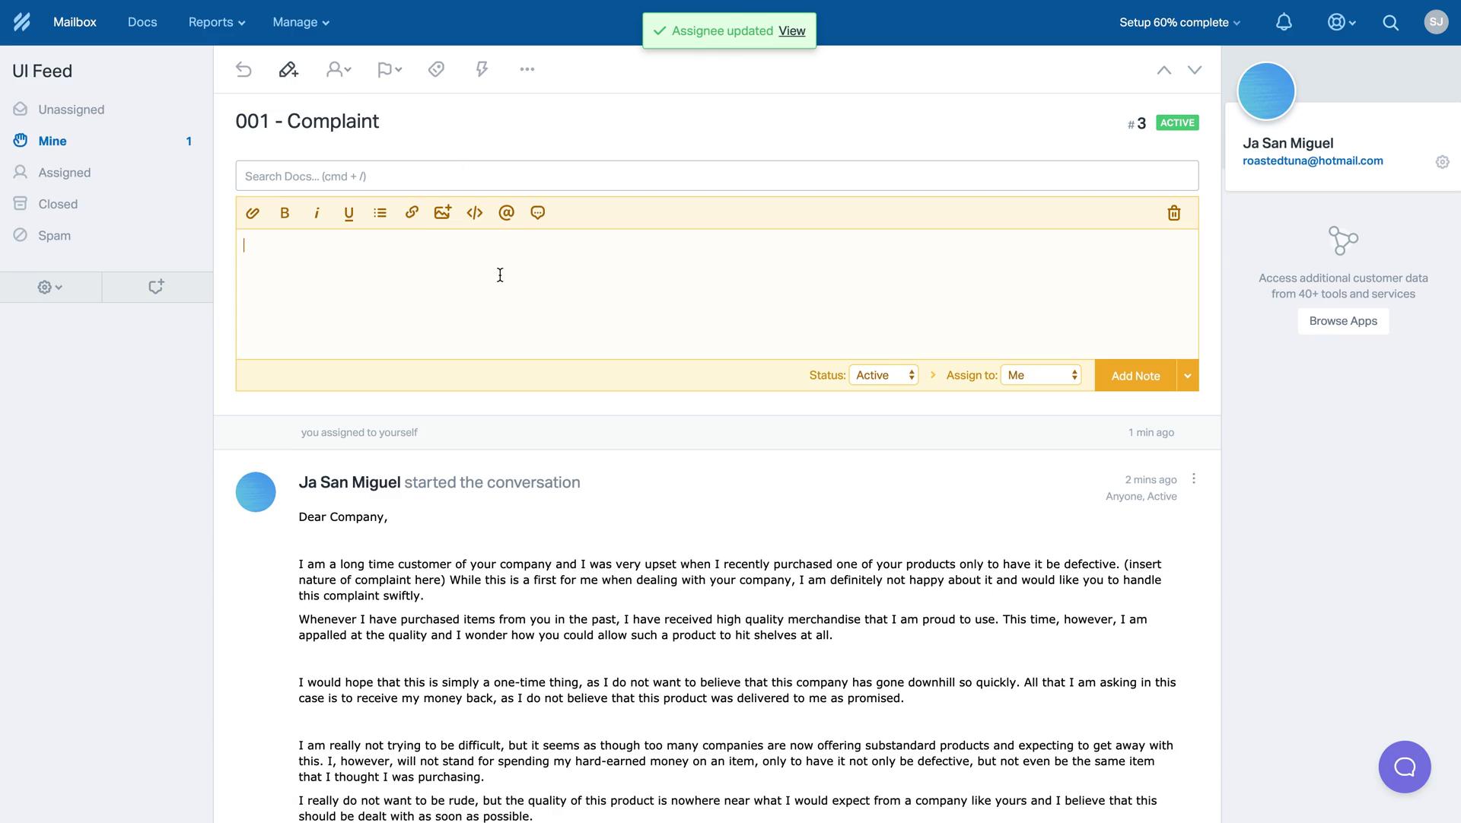This screenshot has height=823, width=1461.
Task: Click the assign agent icon
Action: coord(338,69)
